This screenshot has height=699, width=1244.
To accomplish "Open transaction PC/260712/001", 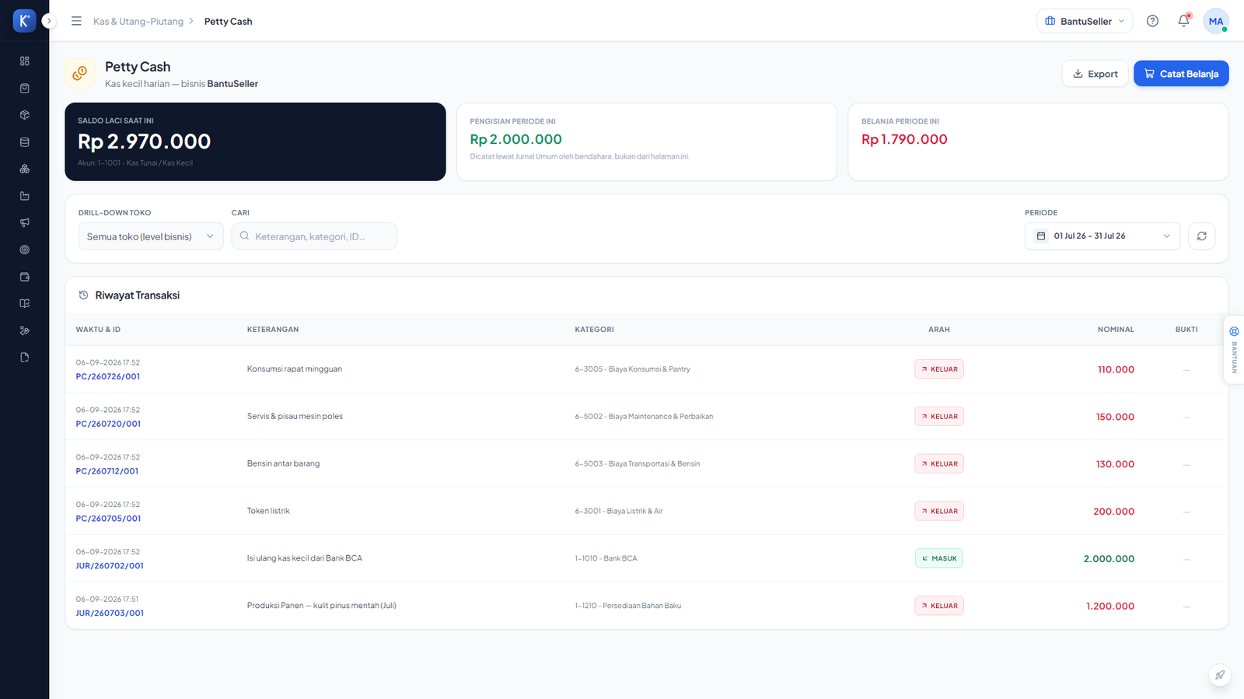I will pos(107,471).
